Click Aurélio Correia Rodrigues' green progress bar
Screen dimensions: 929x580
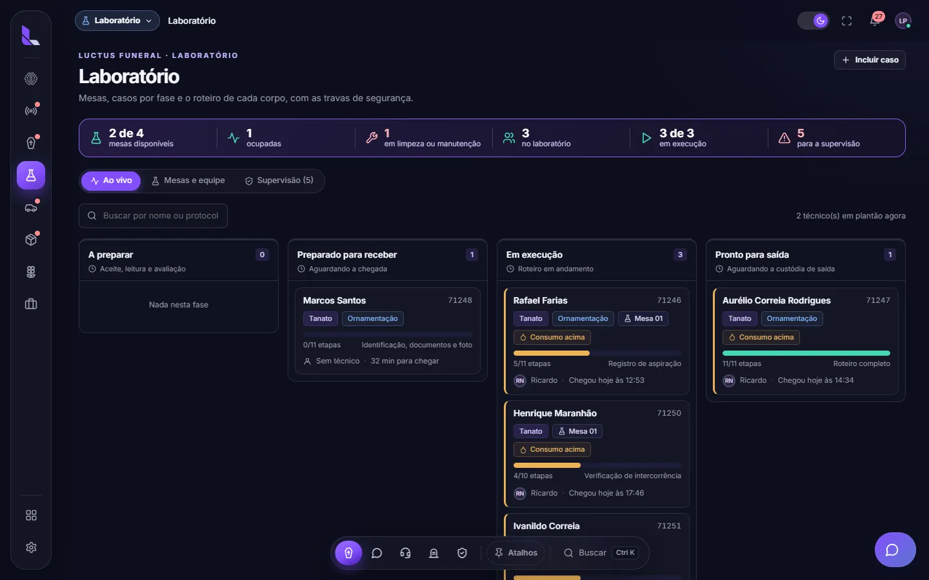click(806, 353)
